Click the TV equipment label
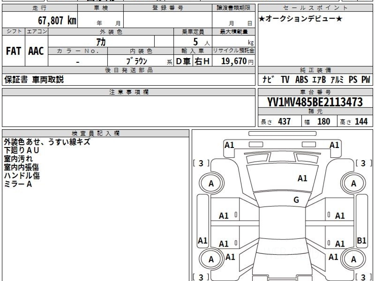This screenshot has width=375, height=281. (x=285, y=80)
